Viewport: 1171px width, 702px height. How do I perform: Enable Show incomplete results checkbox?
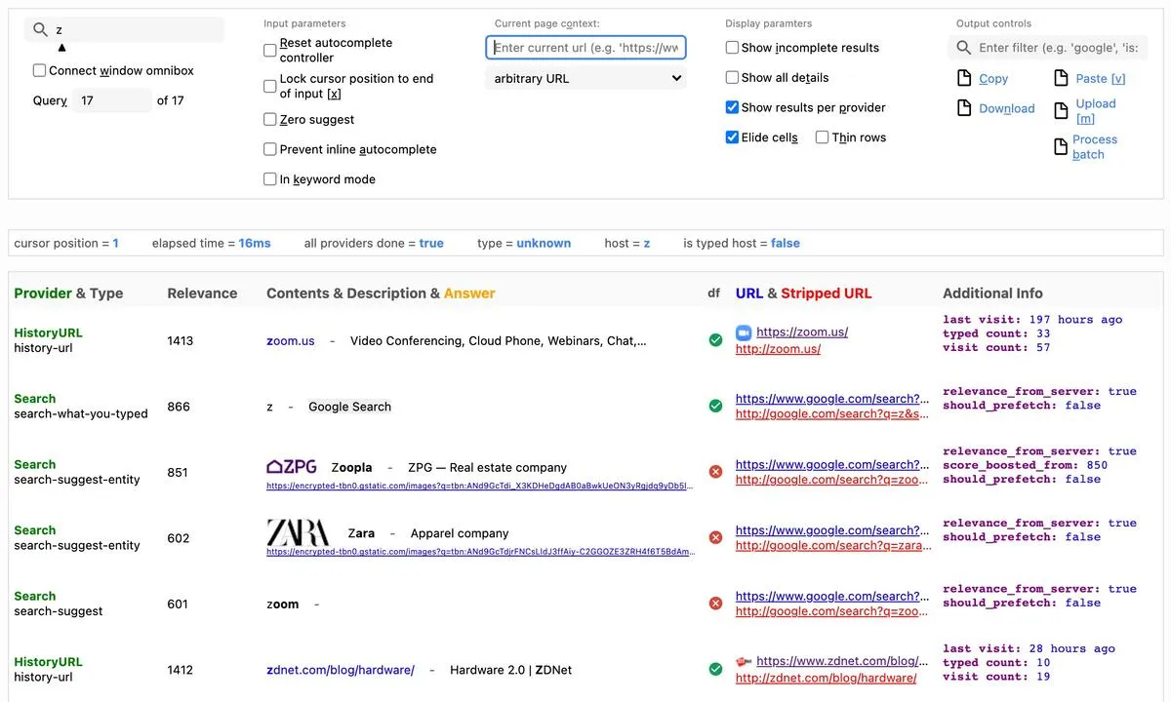tap(733, 48)
